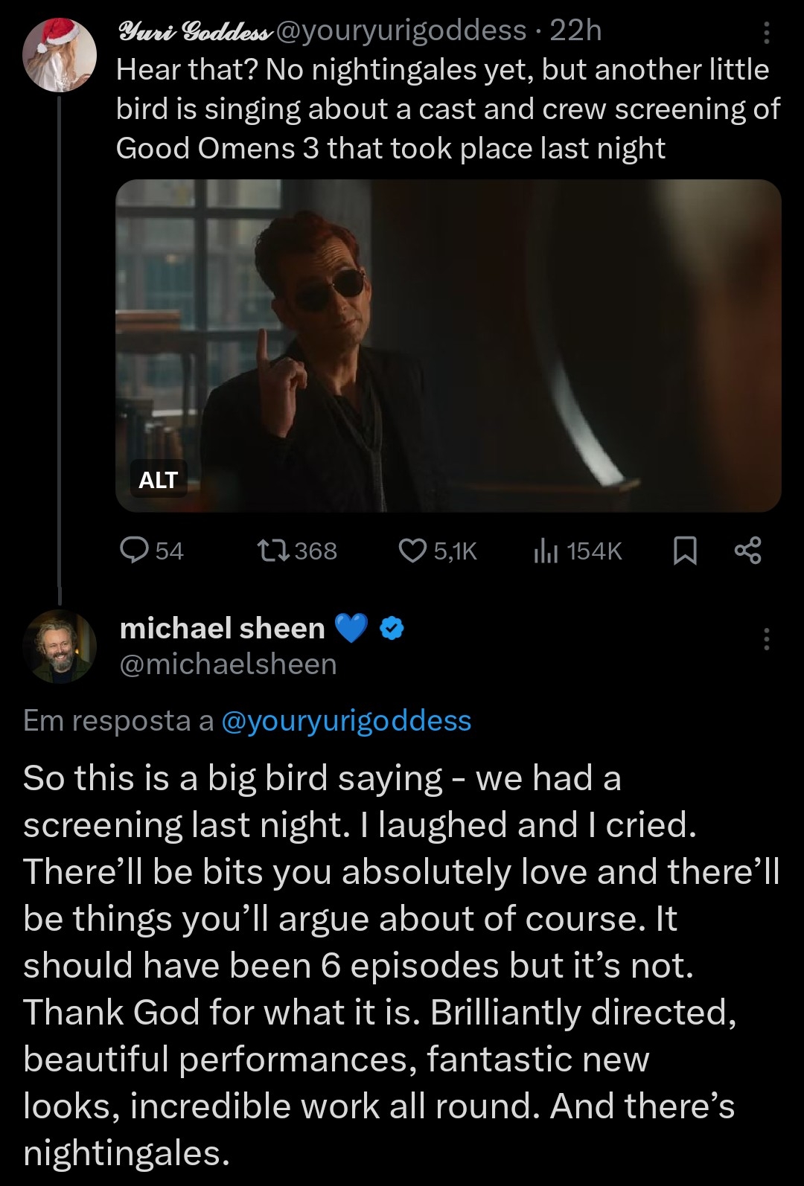Open the 22h timestamp of the tweet

coord(575,31)
